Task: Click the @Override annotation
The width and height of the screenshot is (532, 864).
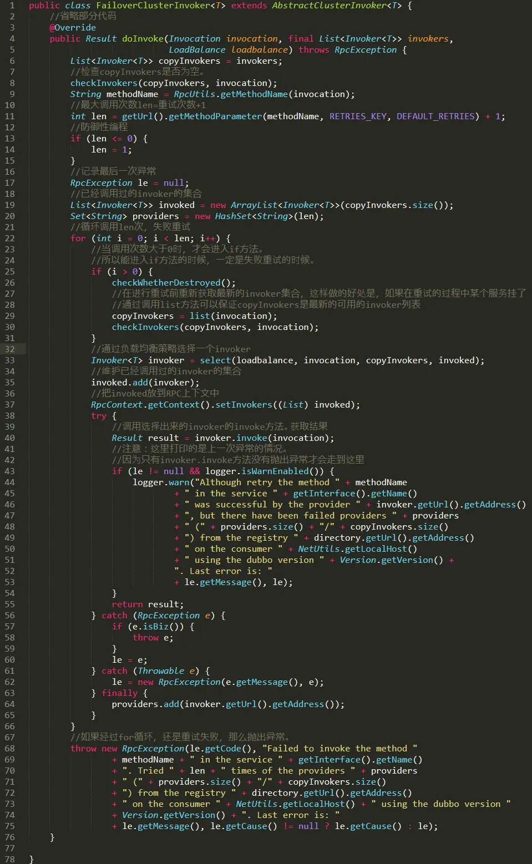Action: click(73, 28)
